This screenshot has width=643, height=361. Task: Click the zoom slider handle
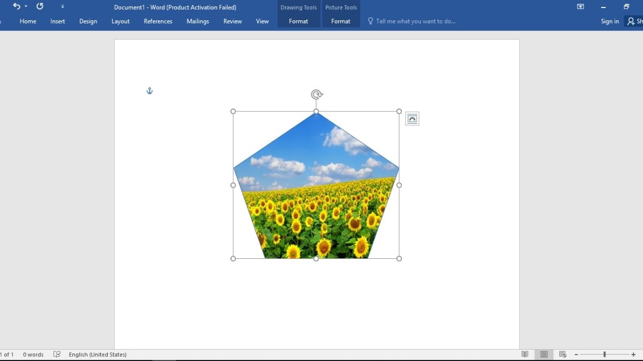604,355
